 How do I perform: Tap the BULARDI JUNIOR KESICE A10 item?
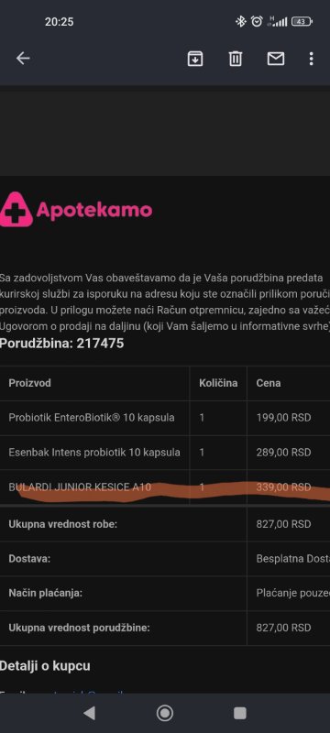click(80, 487)
